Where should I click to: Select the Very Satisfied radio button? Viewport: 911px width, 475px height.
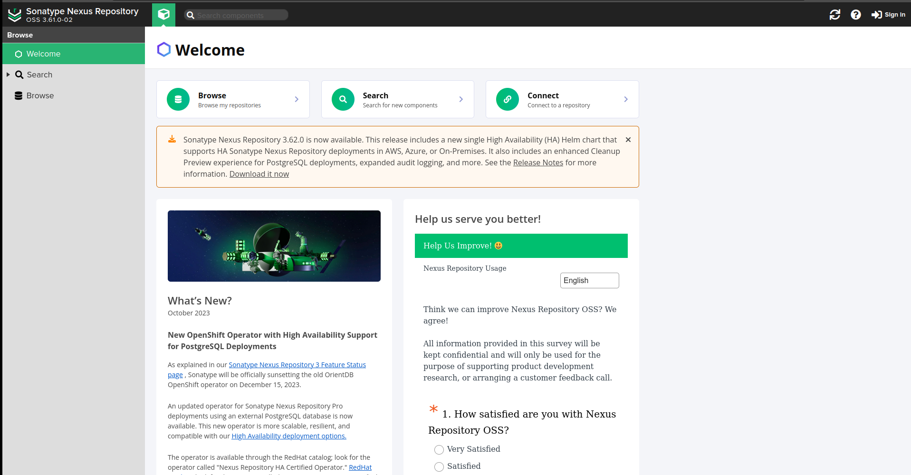(x=439, y=449)
